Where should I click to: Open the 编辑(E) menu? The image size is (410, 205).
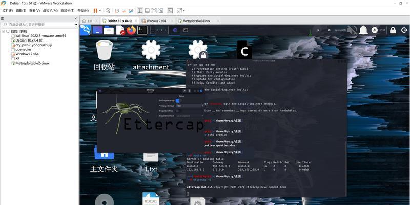[x=21, y=11]
